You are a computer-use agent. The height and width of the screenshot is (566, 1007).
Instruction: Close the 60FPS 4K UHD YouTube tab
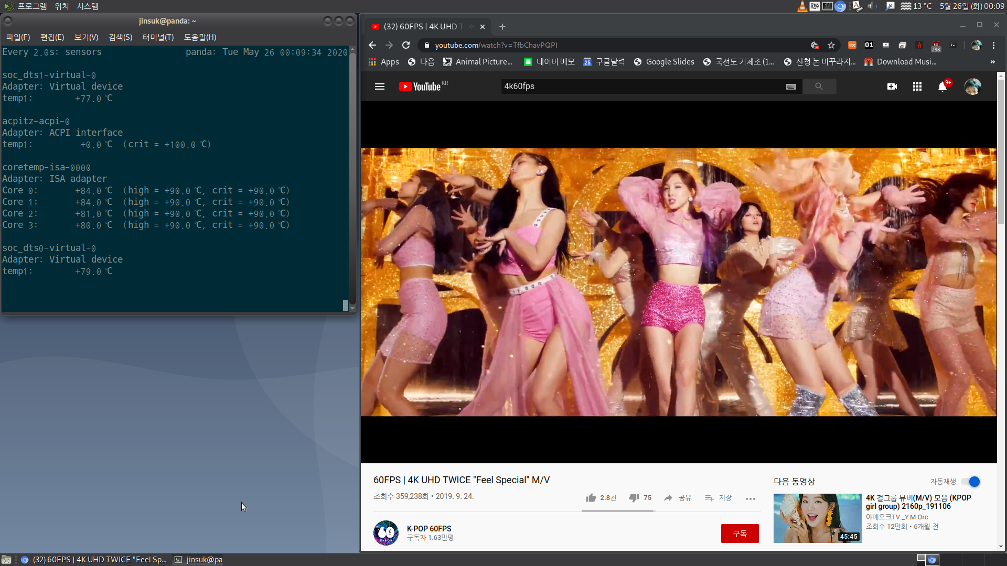[483, 27]
